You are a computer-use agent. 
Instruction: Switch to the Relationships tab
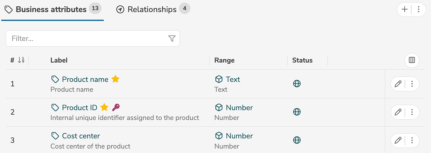coord(152,10)
